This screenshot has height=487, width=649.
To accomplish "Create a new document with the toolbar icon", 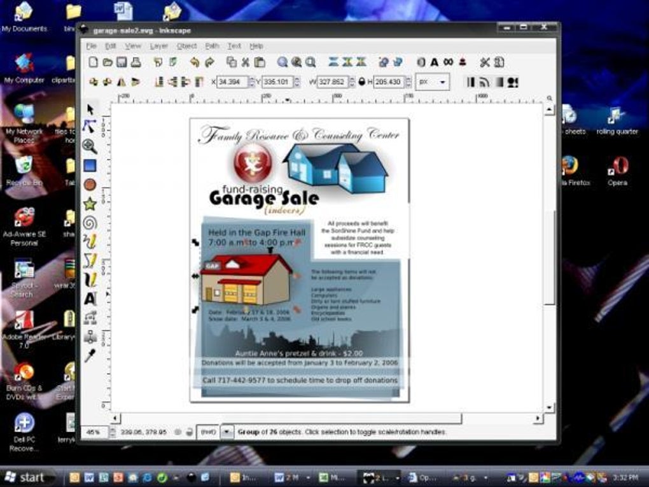I will 93,62.
